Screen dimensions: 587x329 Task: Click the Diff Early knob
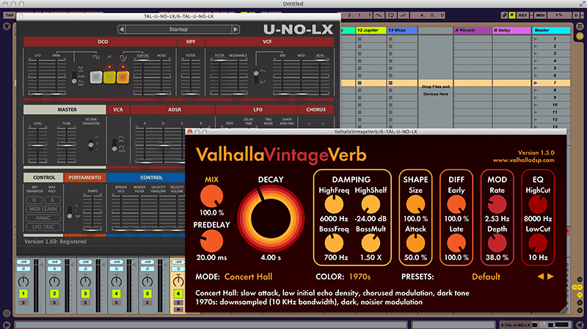(x=456, y=204)
